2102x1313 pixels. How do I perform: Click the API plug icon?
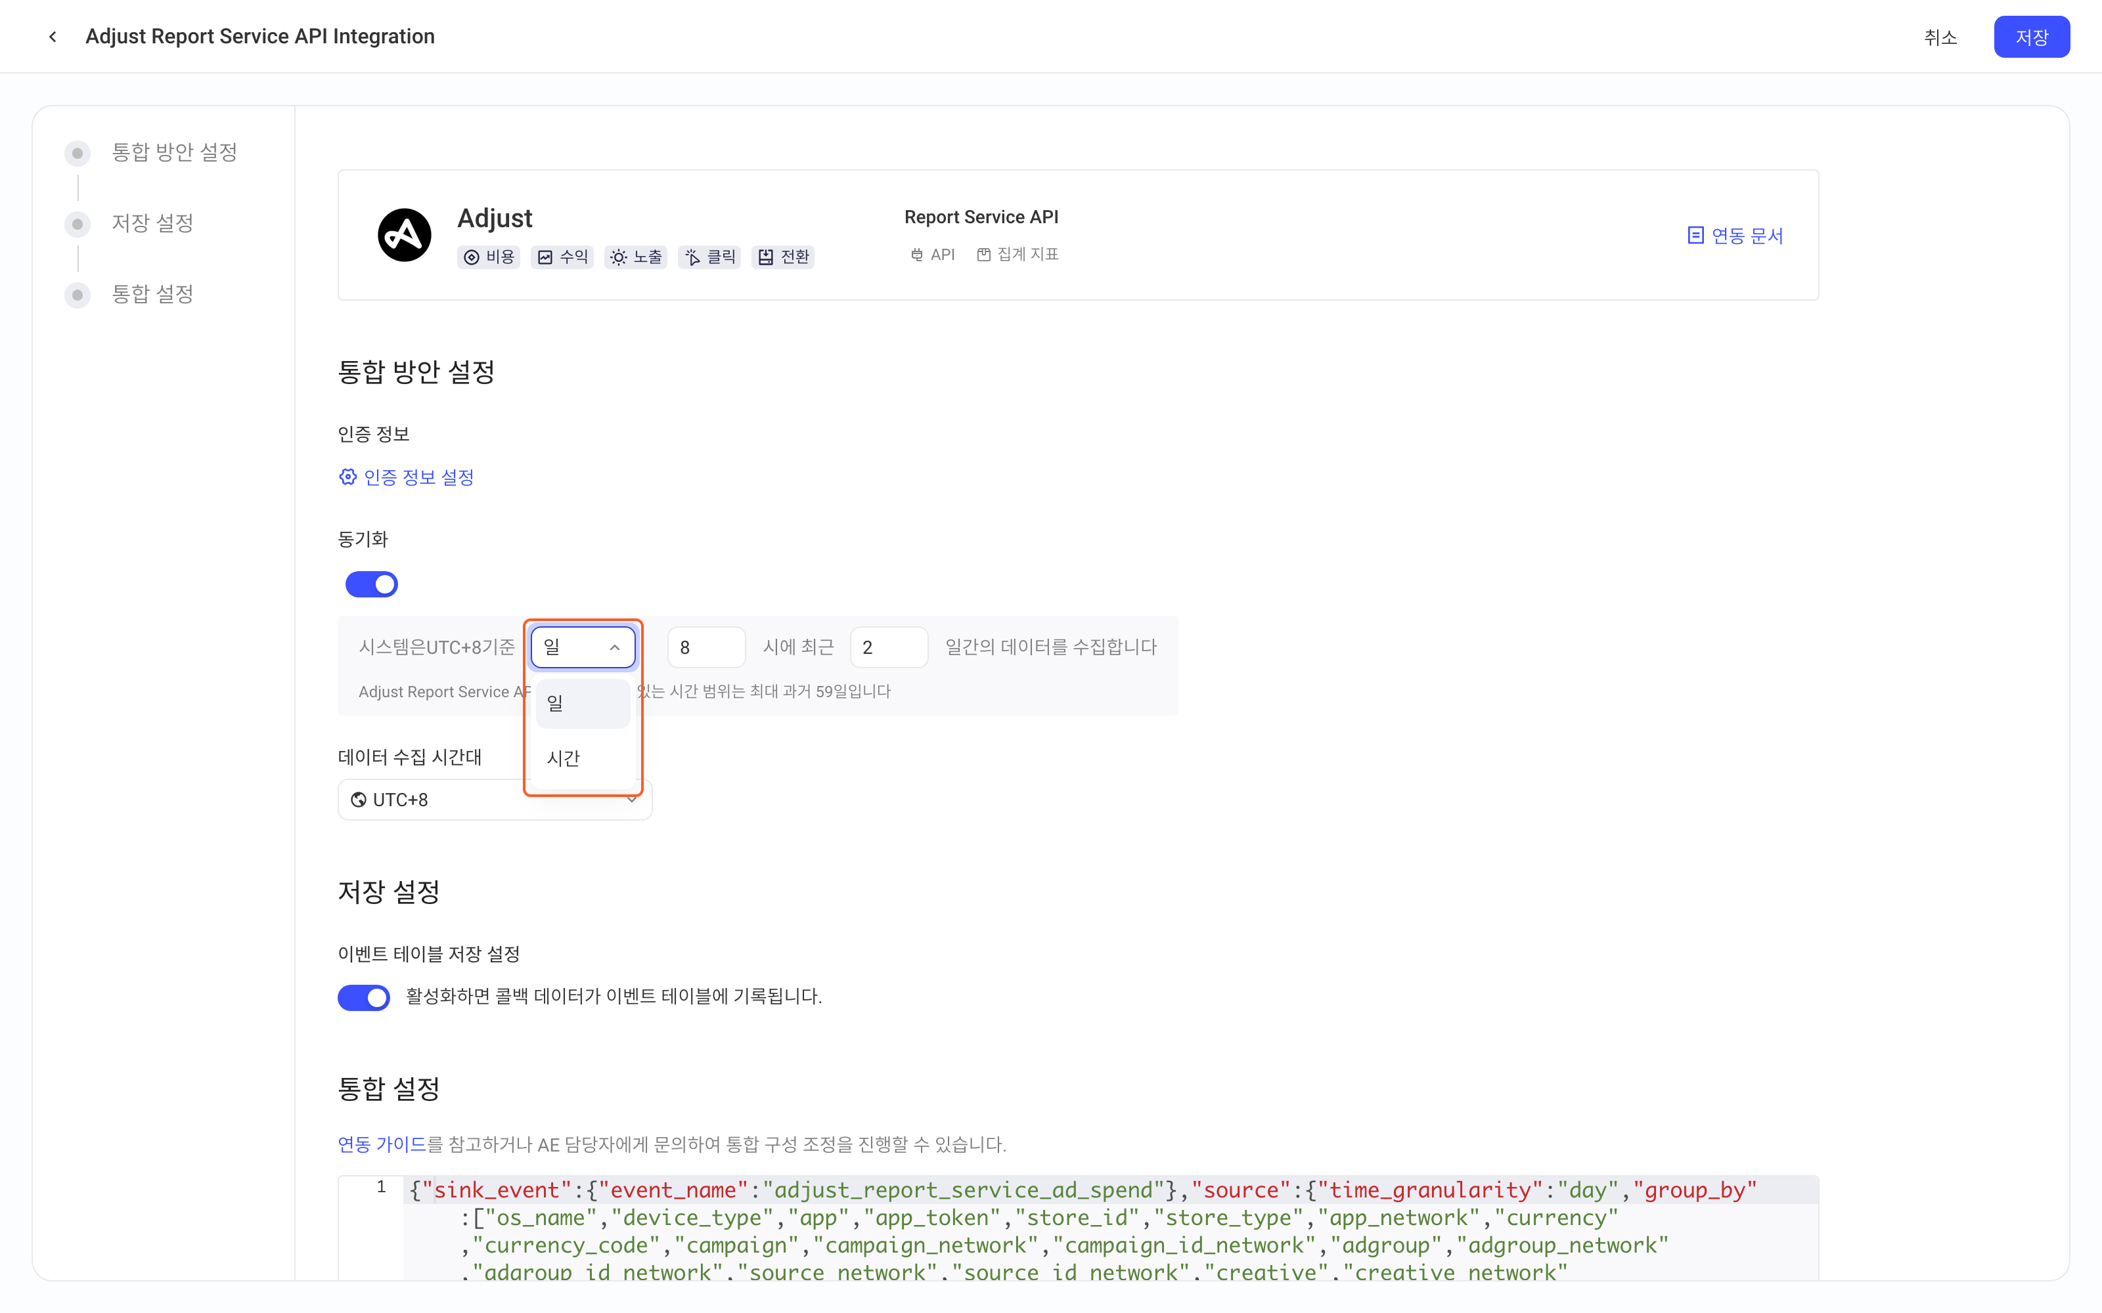[x=916, y=255]
